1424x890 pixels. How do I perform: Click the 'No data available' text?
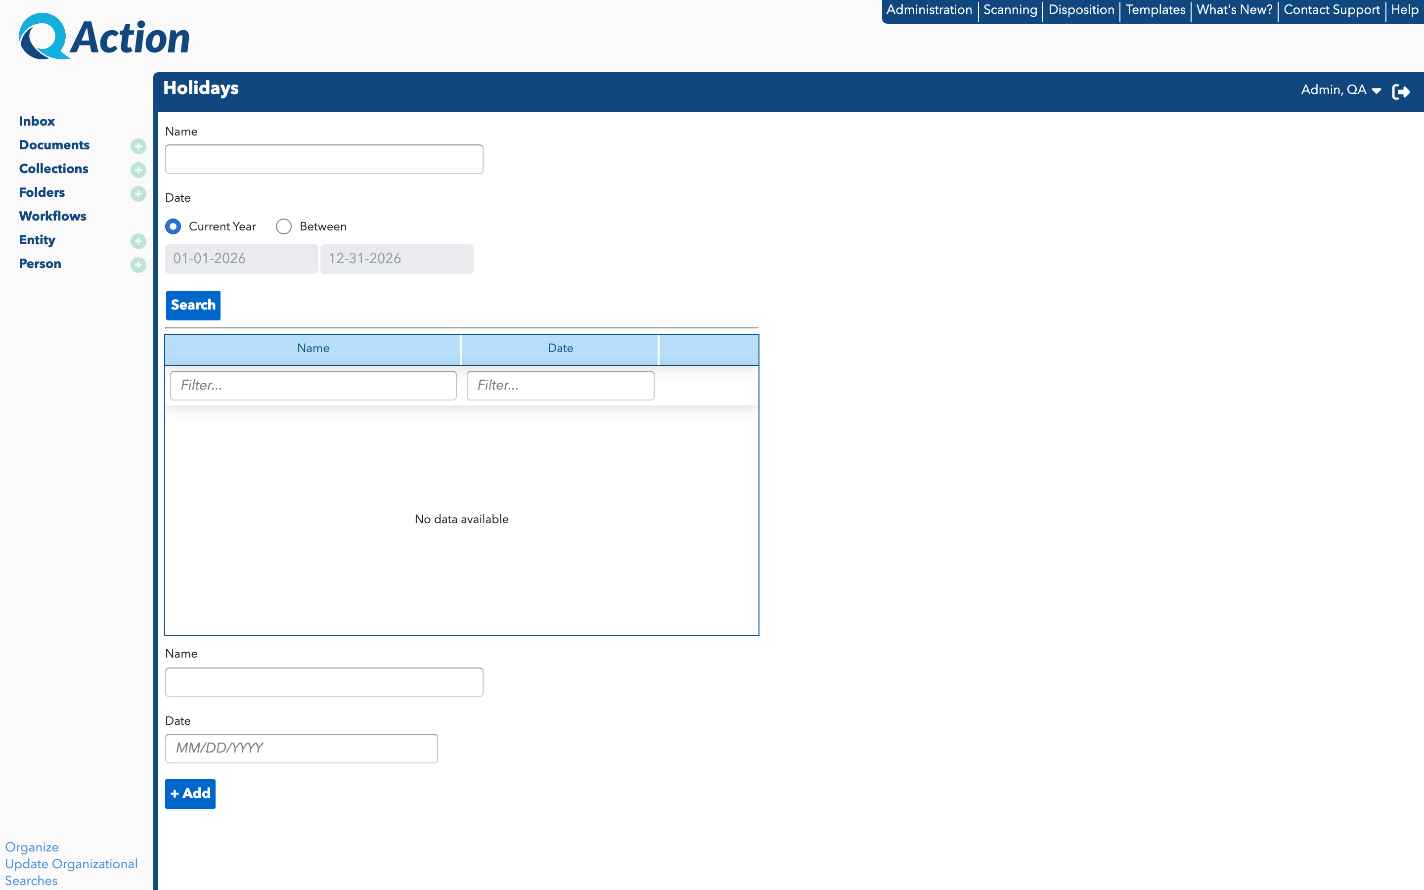461,519
